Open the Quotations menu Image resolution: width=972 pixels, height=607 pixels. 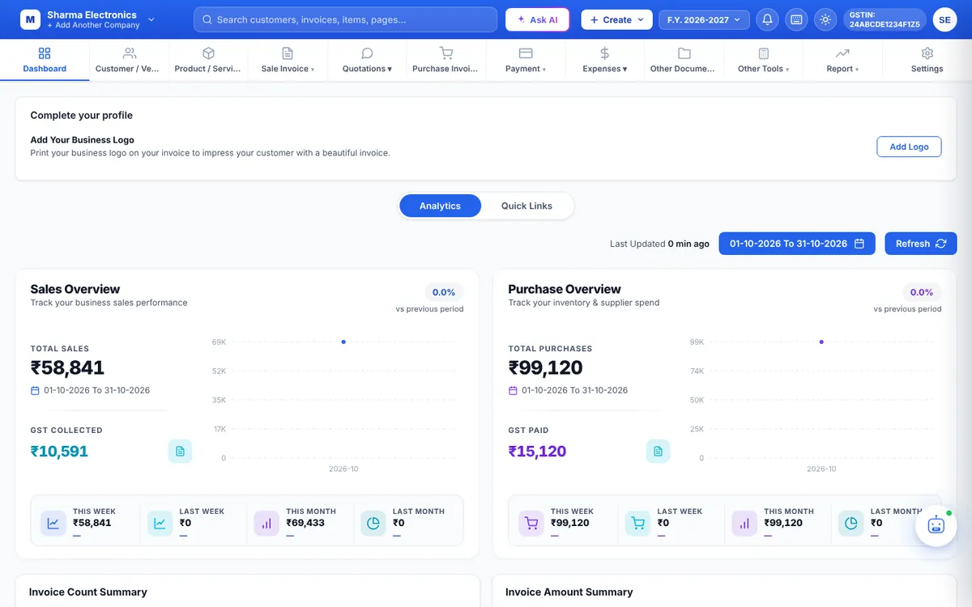[x=367, y=60]
